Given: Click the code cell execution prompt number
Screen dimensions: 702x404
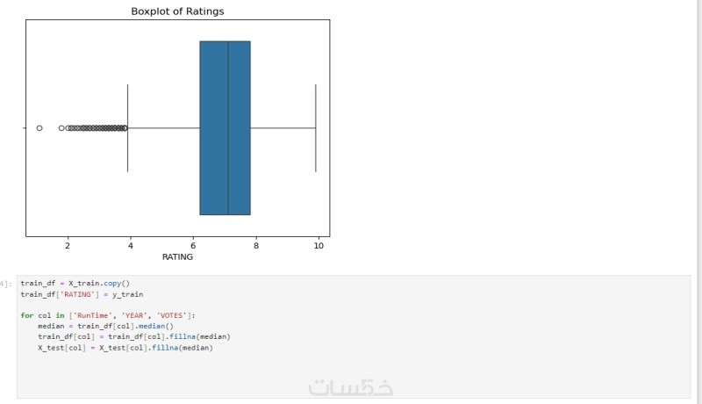Looking at the screenshot, I should (6, 284).
